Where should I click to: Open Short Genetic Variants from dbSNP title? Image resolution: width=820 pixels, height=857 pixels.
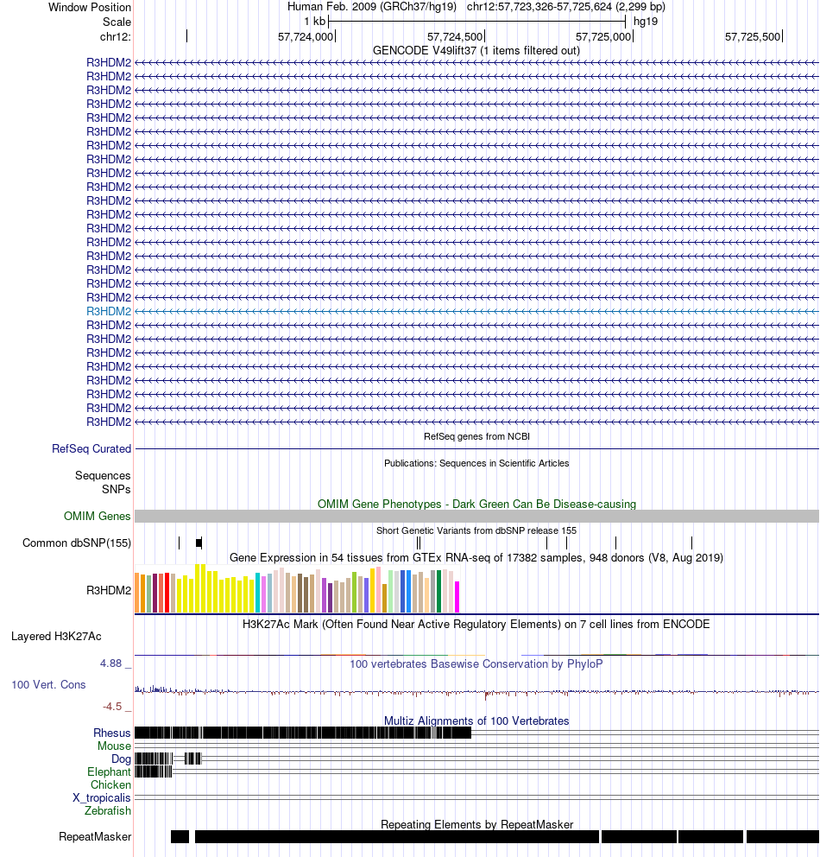click(x=476, y=530)
